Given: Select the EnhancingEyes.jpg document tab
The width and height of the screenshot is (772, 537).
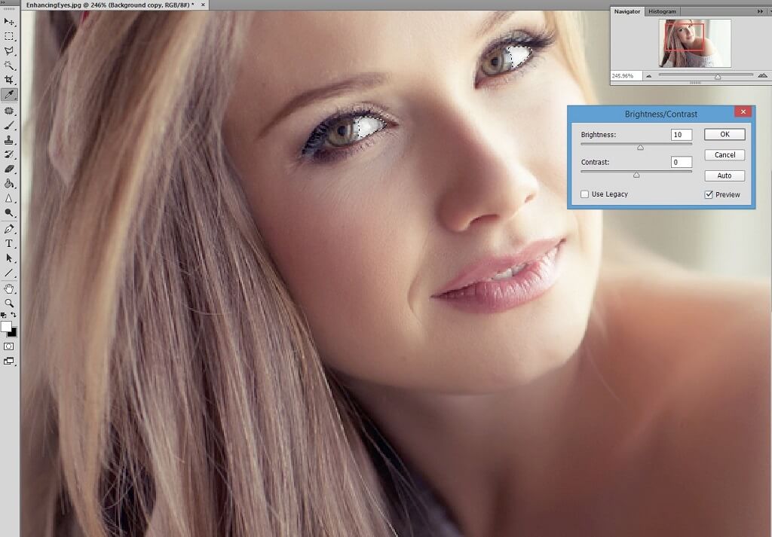Looking at the screenshot, I should click(110, 5).
